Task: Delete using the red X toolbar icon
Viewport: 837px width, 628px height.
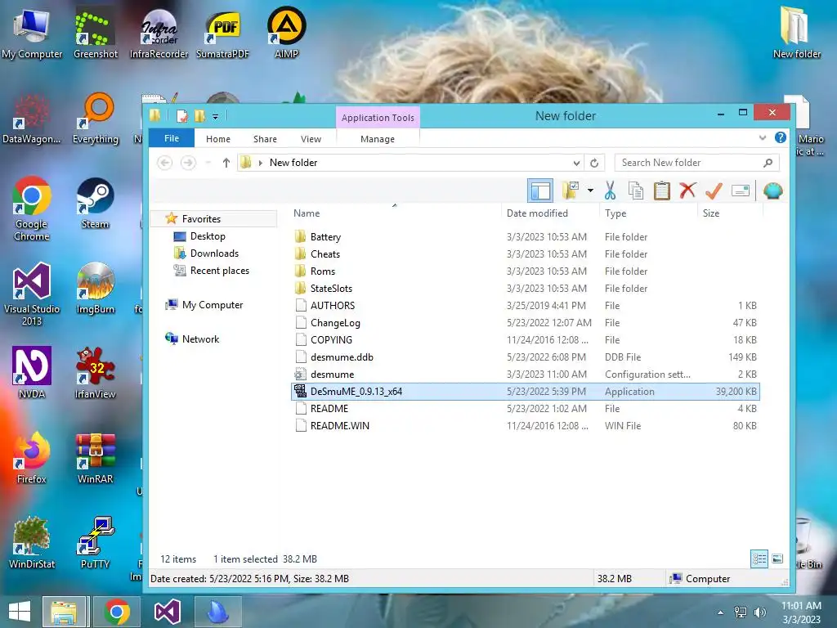Action: pyautogui.click(x=687, y=191)
